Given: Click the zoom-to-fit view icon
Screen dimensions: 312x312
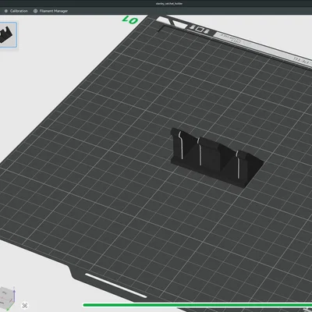Looking at the screenshot, I should pos(25,306).
